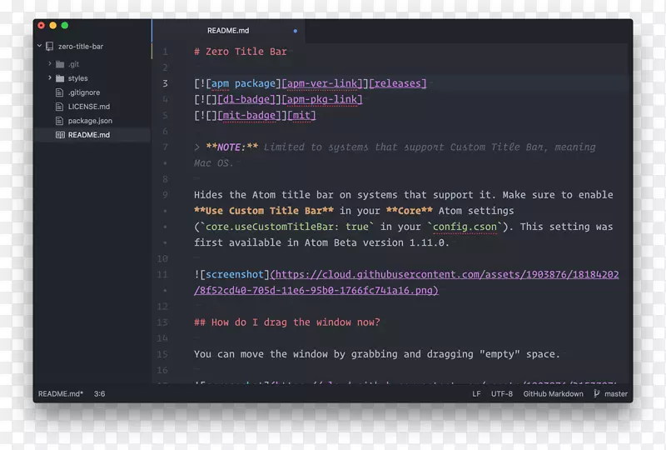Image resolution: width=666 pixels, height=450 pixels.
Task: Click line number 13 in gutter
Action: 162,322
